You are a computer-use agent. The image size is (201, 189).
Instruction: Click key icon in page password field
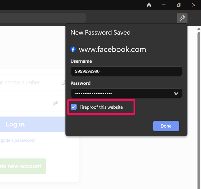pyautogui.click(x=55, y=103)
